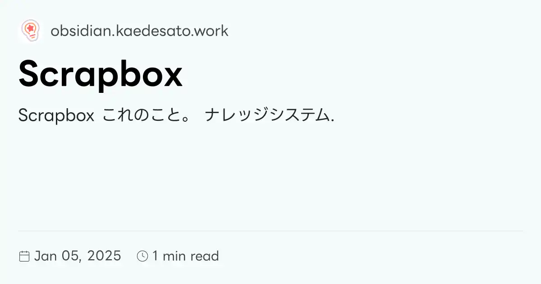Screen dimensions: 541x284
Task: Click the month "Jan" in the date
Action: pos(46,256)
